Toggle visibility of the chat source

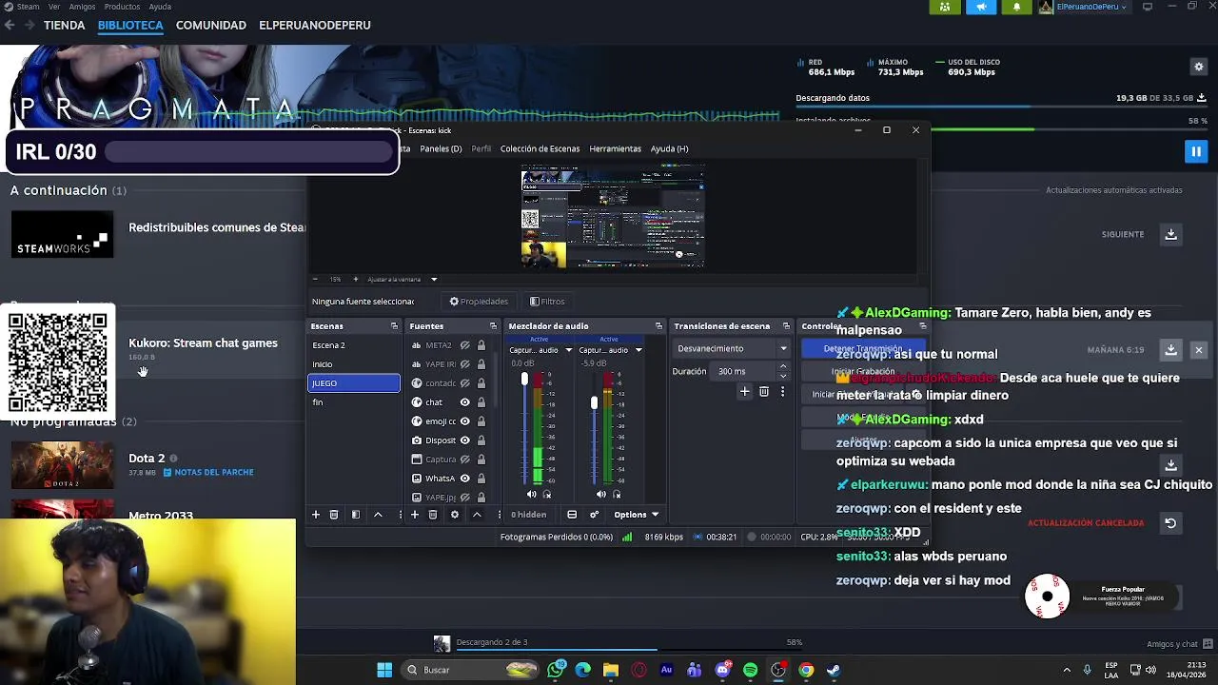(465, 402)
